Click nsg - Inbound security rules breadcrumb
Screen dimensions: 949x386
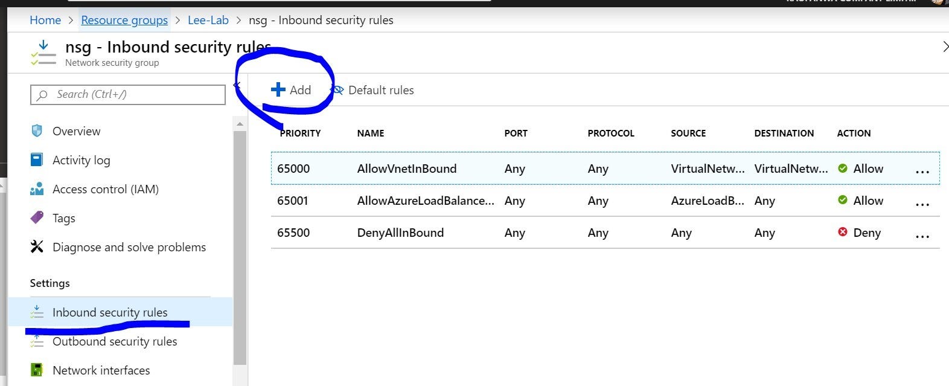pyautogui.click(x=321, y=20)
